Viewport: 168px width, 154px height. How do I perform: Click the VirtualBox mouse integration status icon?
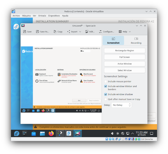pos(136,139)
